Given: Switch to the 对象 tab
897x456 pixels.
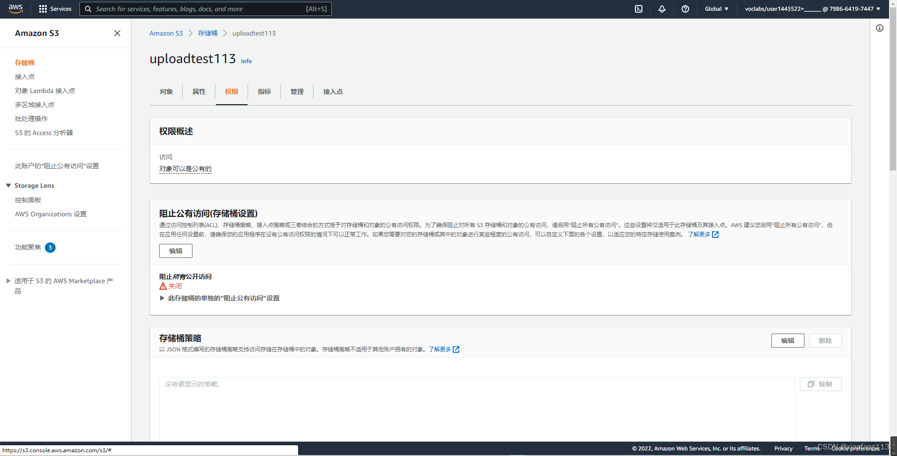Looking at the screenshot, I should click(166, 92).
